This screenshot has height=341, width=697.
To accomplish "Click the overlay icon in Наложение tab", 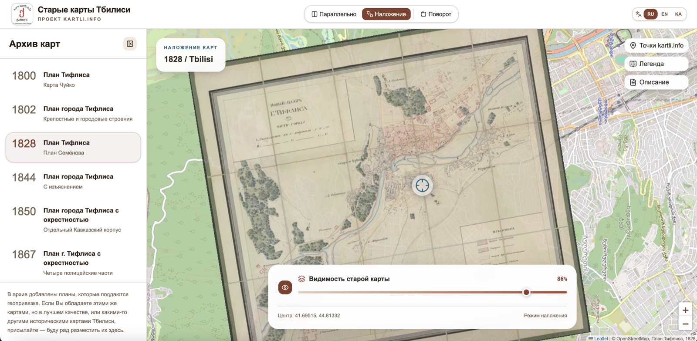I will point(369,14).
